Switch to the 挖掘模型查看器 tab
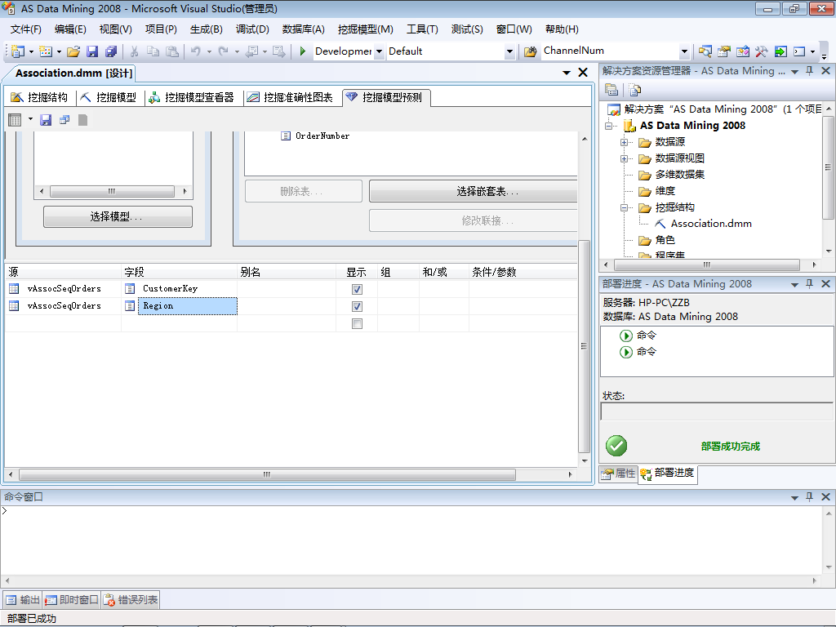Screen dimensions: 836x627 (192, 97)
